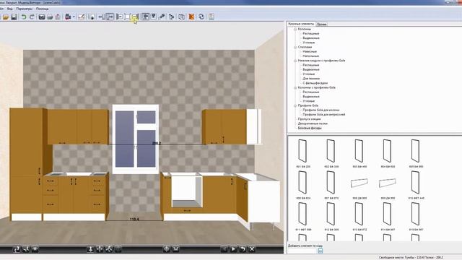Pick the panel thumbnail labeled 001

302,151
